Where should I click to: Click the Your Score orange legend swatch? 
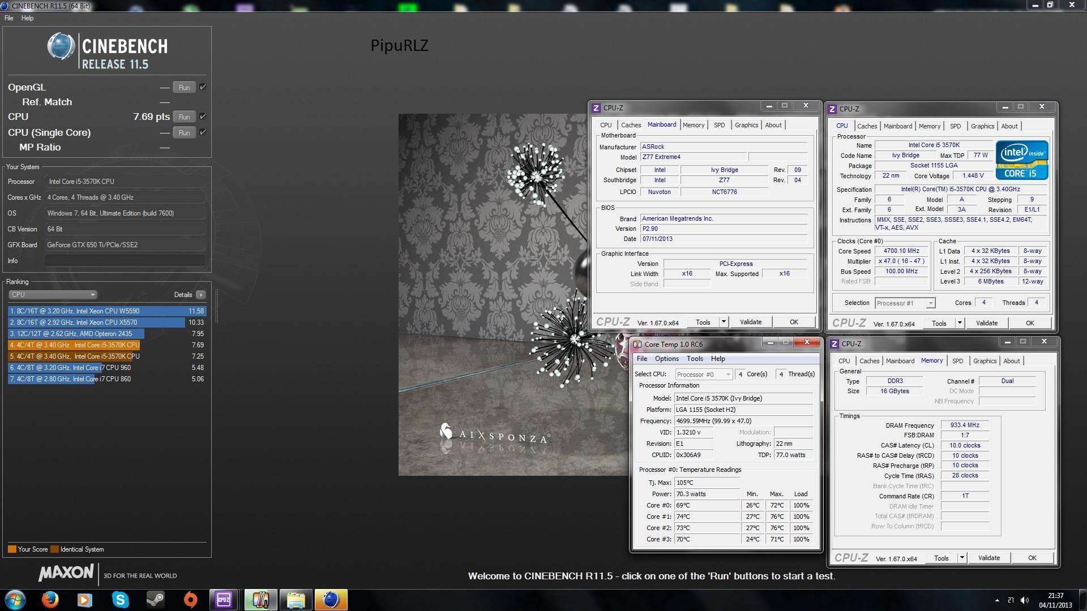pos(12,549)
